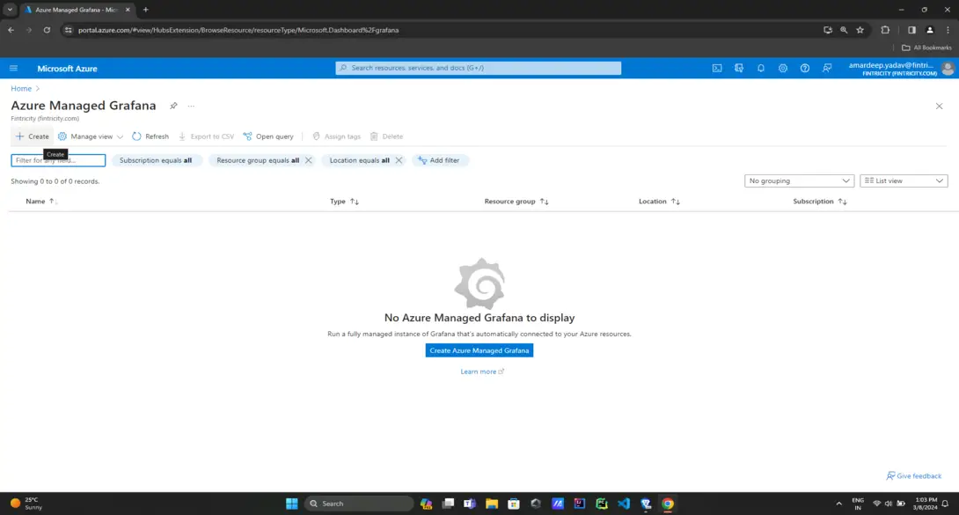The height and width of the screenshot is (515, 959).
Task: Open the Chrome profile icon
Action: point(930,30)
